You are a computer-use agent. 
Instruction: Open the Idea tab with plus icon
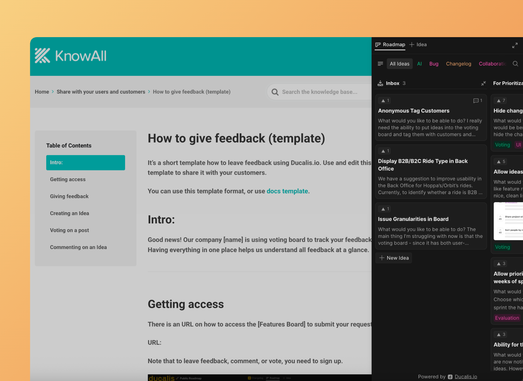[418, 45]
